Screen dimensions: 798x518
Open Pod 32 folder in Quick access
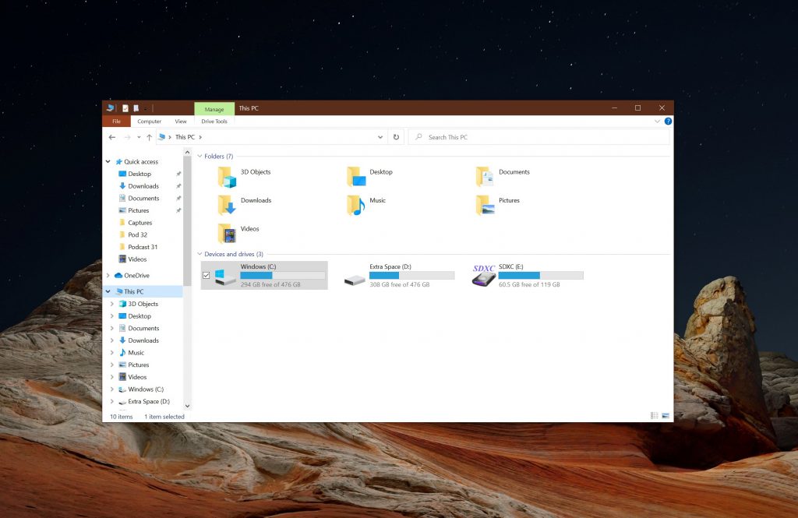point(137,235)
